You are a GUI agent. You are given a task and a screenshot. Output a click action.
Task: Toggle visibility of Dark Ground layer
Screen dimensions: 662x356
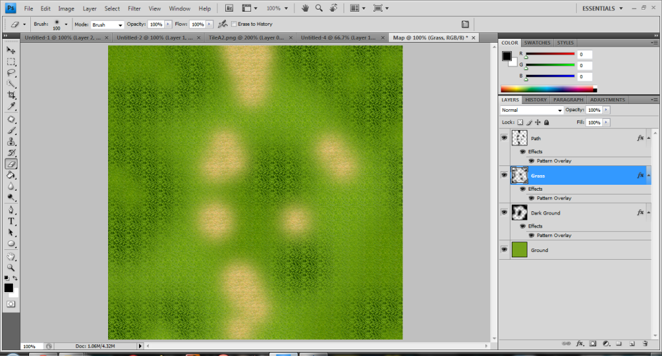pos(504,213)
